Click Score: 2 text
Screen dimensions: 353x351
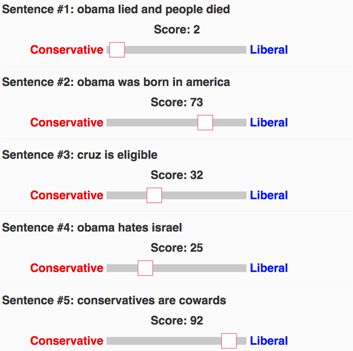point(177,30)
